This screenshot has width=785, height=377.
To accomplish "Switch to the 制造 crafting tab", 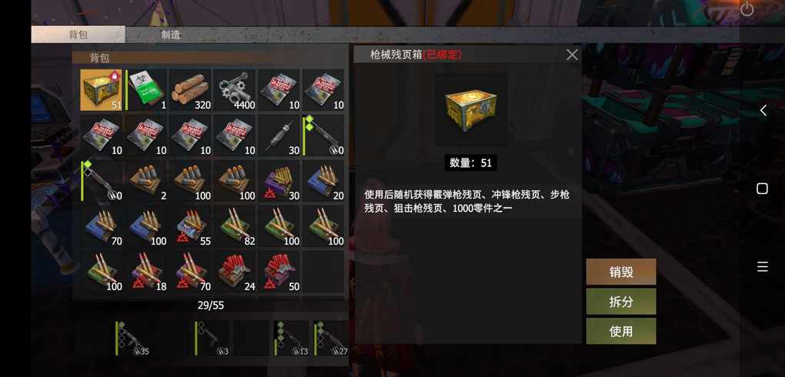I will pyautogui.click(x=171, y=35).
